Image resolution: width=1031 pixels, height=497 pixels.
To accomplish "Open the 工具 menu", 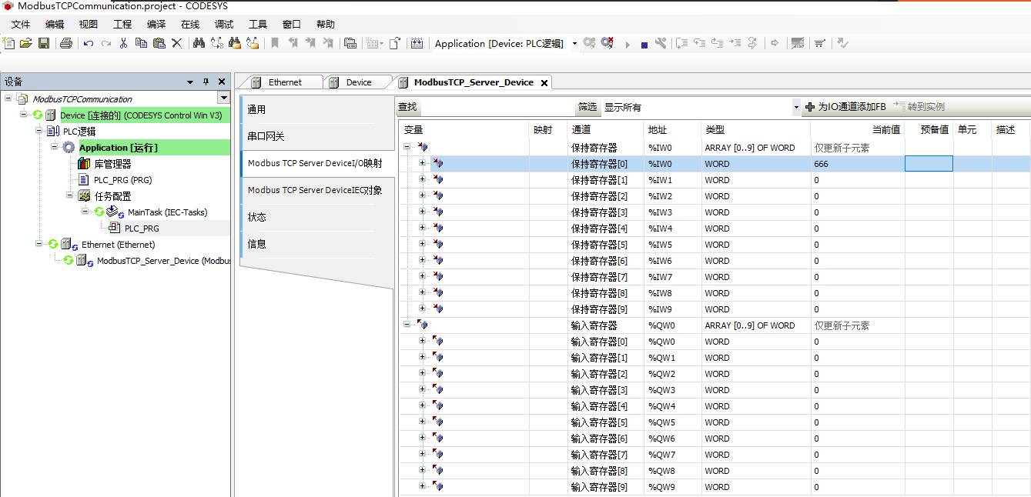I will point(258,25).
